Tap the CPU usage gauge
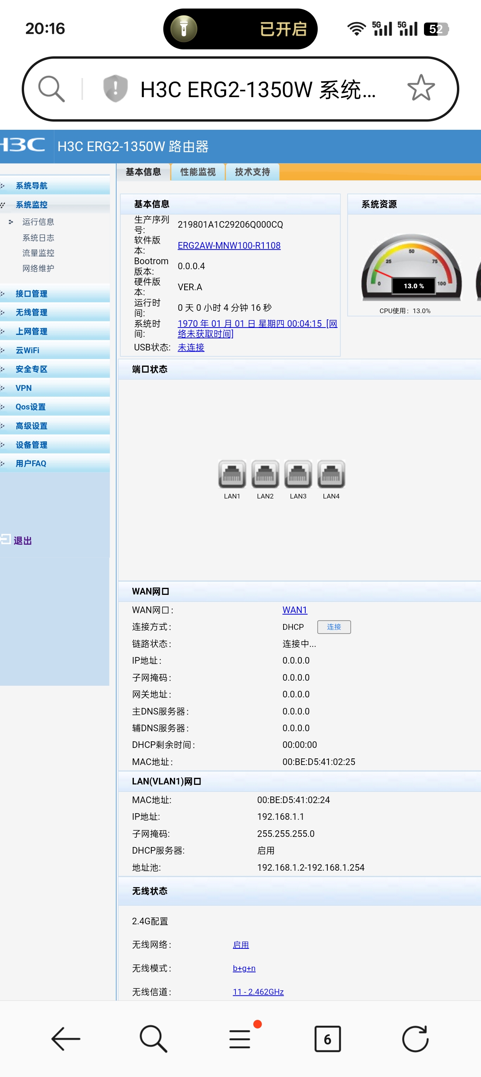 (x=412, y=268)
